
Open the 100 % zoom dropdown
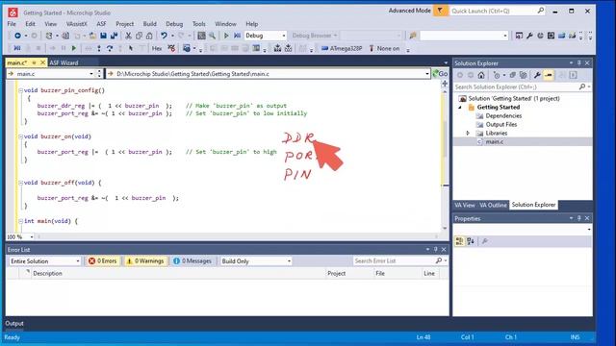pyautogui.click(x=32, y=237)
